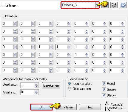The height and width of the screenshot is (112, 128).
Task: Click the blue reset-to-default arrow icon
Action: (x=123, y=5)
